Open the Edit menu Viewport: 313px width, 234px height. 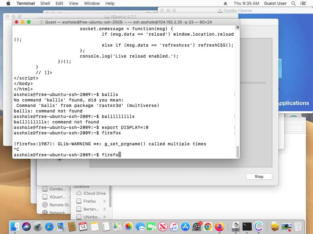[59, 3]
